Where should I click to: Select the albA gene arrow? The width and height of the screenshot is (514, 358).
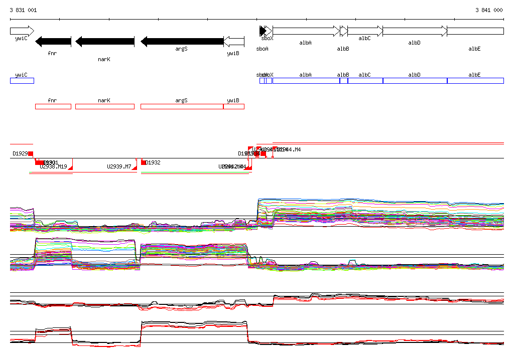click(x=306, y=31)
